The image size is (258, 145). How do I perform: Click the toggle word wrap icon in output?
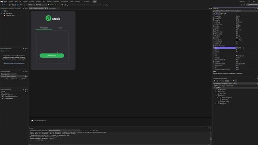coord(94,130)
